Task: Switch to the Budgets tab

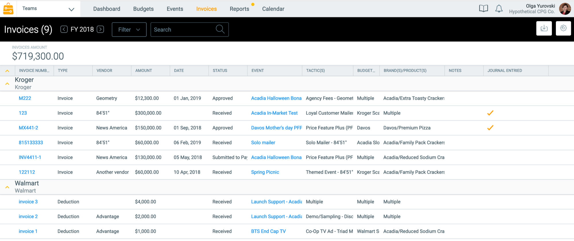Action: pos(143,9)
